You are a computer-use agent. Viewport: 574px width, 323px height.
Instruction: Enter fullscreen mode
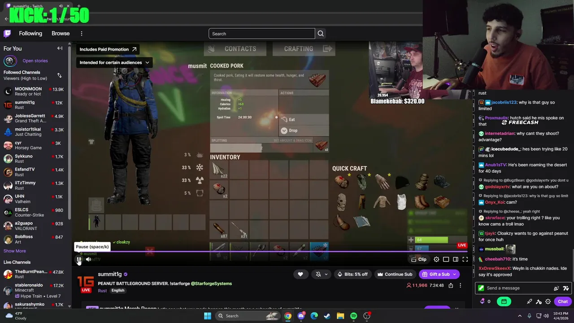(x=465, y=259)
